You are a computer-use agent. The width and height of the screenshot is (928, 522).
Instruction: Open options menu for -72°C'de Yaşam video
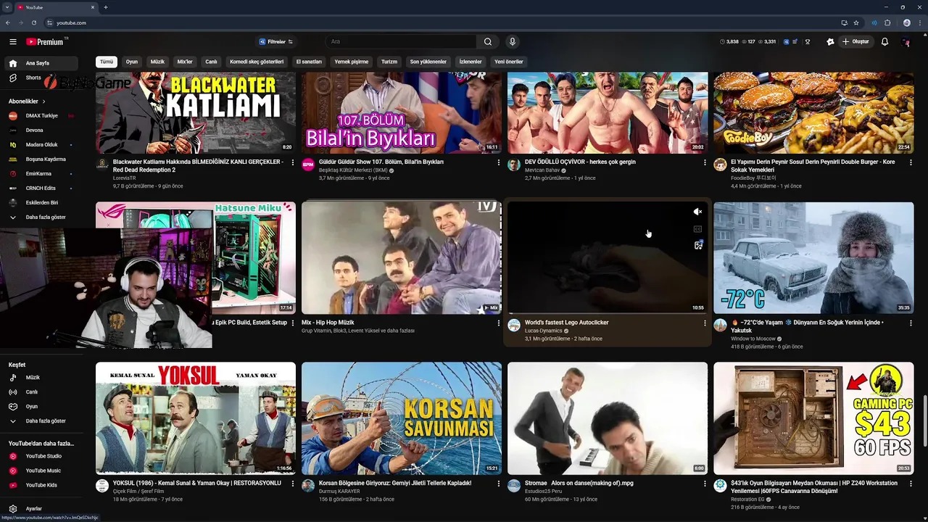911,323
